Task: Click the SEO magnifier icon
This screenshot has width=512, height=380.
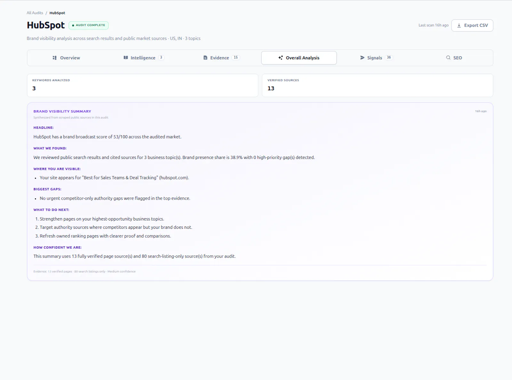Action: tap(448, 58)
